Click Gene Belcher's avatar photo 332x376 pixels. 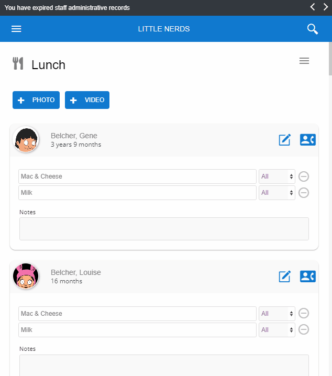point(26,140)
